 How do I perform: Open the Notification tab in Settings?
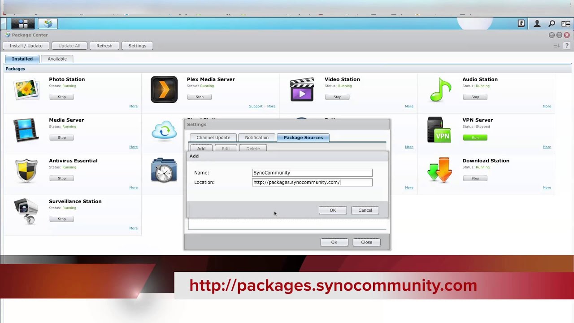click(257, 138)
